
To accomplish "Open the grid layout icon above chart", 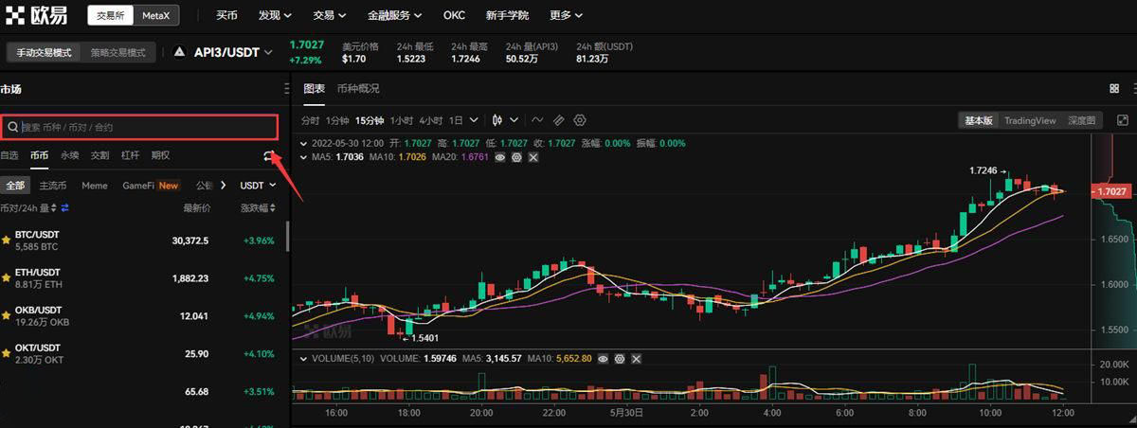I will [x=1114, y=88].
